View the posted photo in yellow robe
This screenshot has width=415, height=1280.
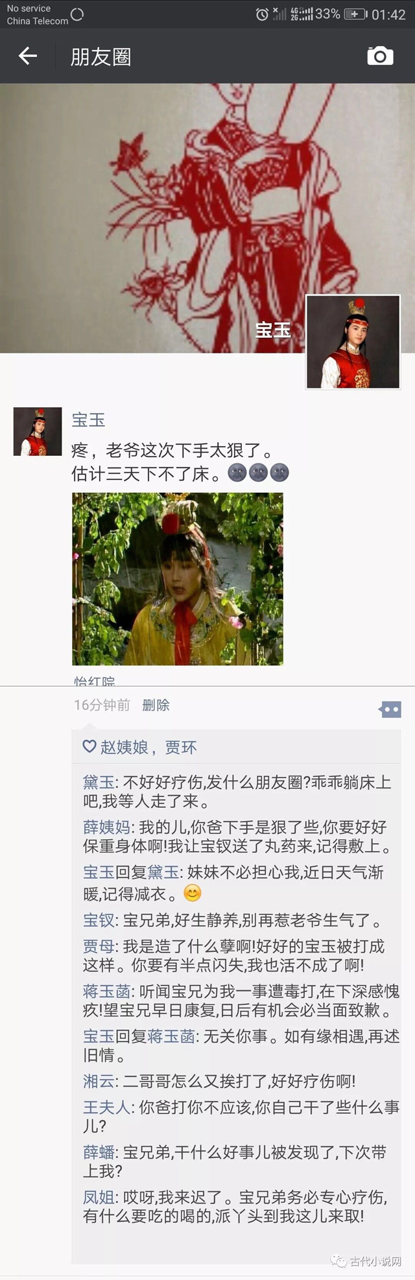[178, 578]
